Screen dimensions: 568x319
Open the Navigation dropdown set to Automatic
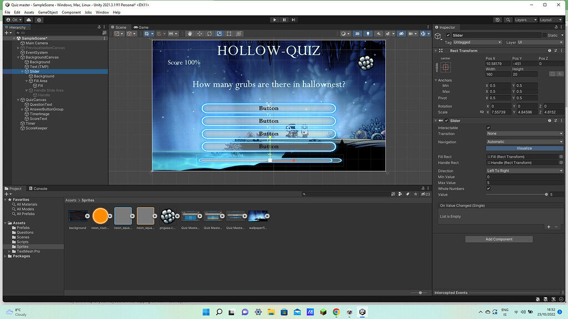coord(525,142)
